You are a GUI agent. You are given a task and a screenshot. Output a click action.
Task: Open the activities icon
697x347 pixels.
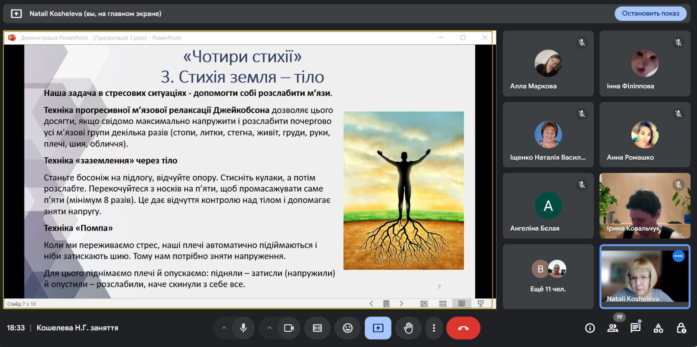(658, 328)
